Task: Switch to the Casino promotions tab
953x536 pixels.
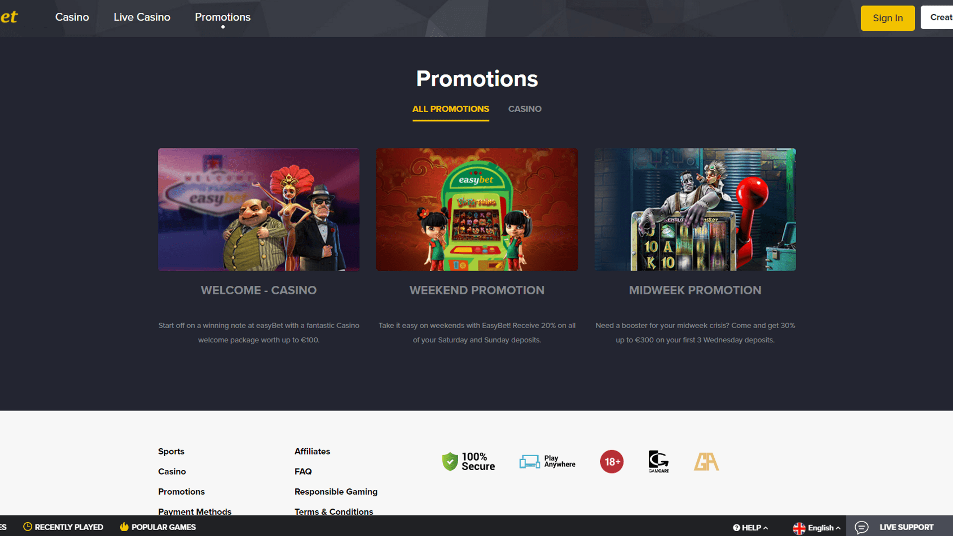Action: tap(525, 109)
